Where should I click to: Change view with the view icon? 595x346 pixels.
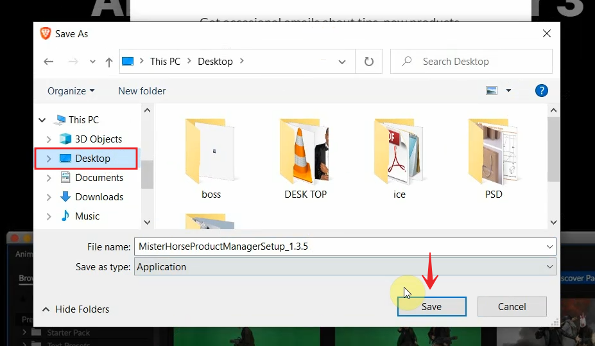(492, 91)
